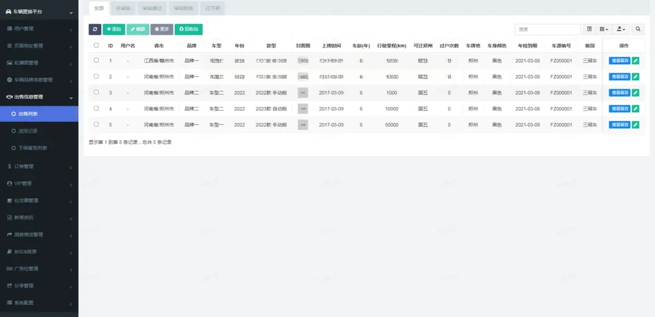Screen dimensions: 655x317
Task: Click the search magnifier icon button
Action: tap(638, 29)
